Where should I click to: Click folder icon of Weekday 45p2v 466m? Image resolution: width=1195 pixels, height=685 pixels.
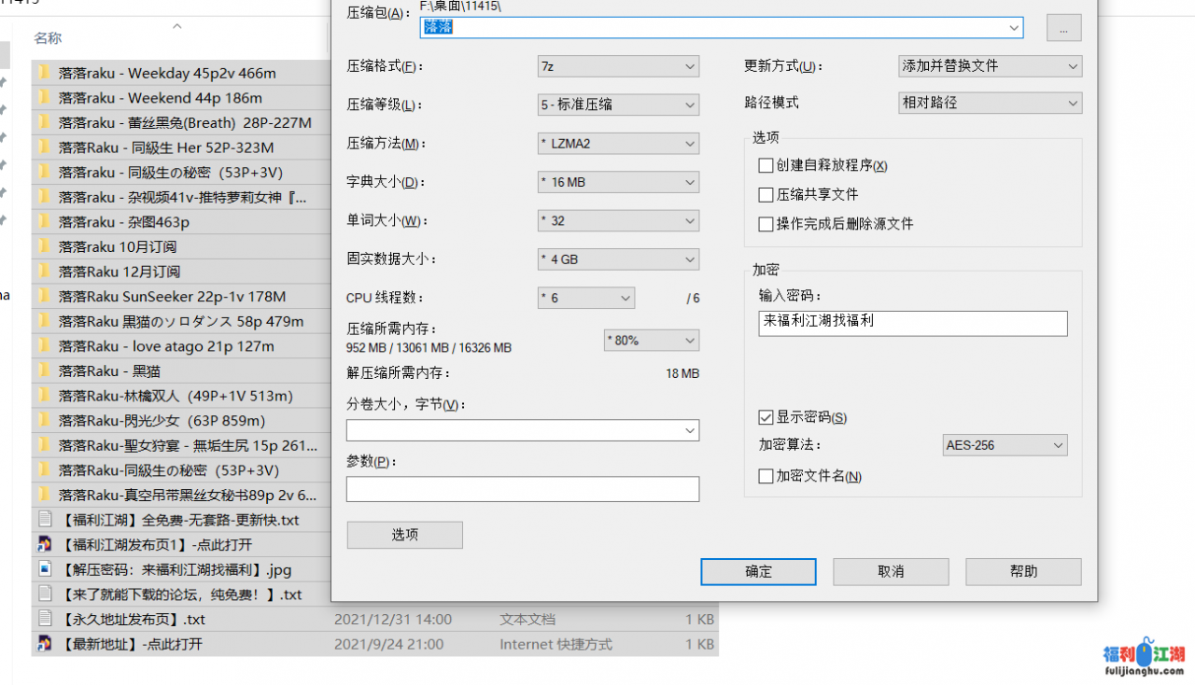[44, 73]
